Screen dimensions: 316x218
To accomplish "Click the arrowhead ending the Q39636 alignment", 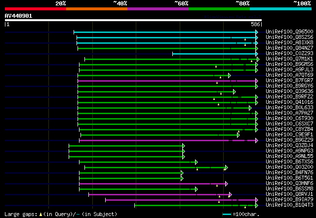I will pos(235,92).
